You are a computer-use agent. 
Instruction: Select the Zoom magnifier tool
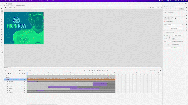[x=2, y=45]
